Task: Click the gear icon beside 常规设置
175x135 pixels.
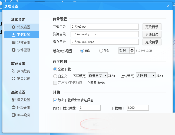Action: 14,27
